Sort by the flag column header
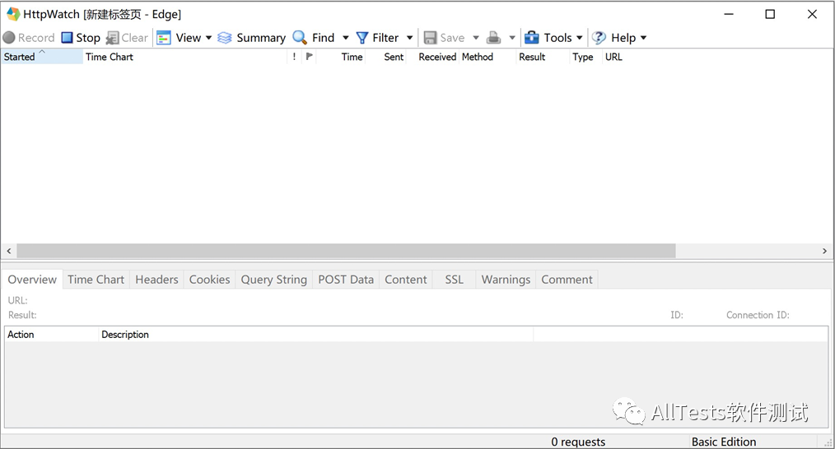This screenshot has width=835, height=449. point(310,57)
